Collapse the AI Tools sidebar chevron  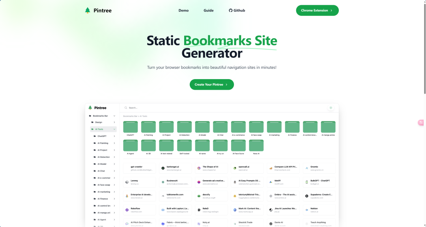[114, 129]
